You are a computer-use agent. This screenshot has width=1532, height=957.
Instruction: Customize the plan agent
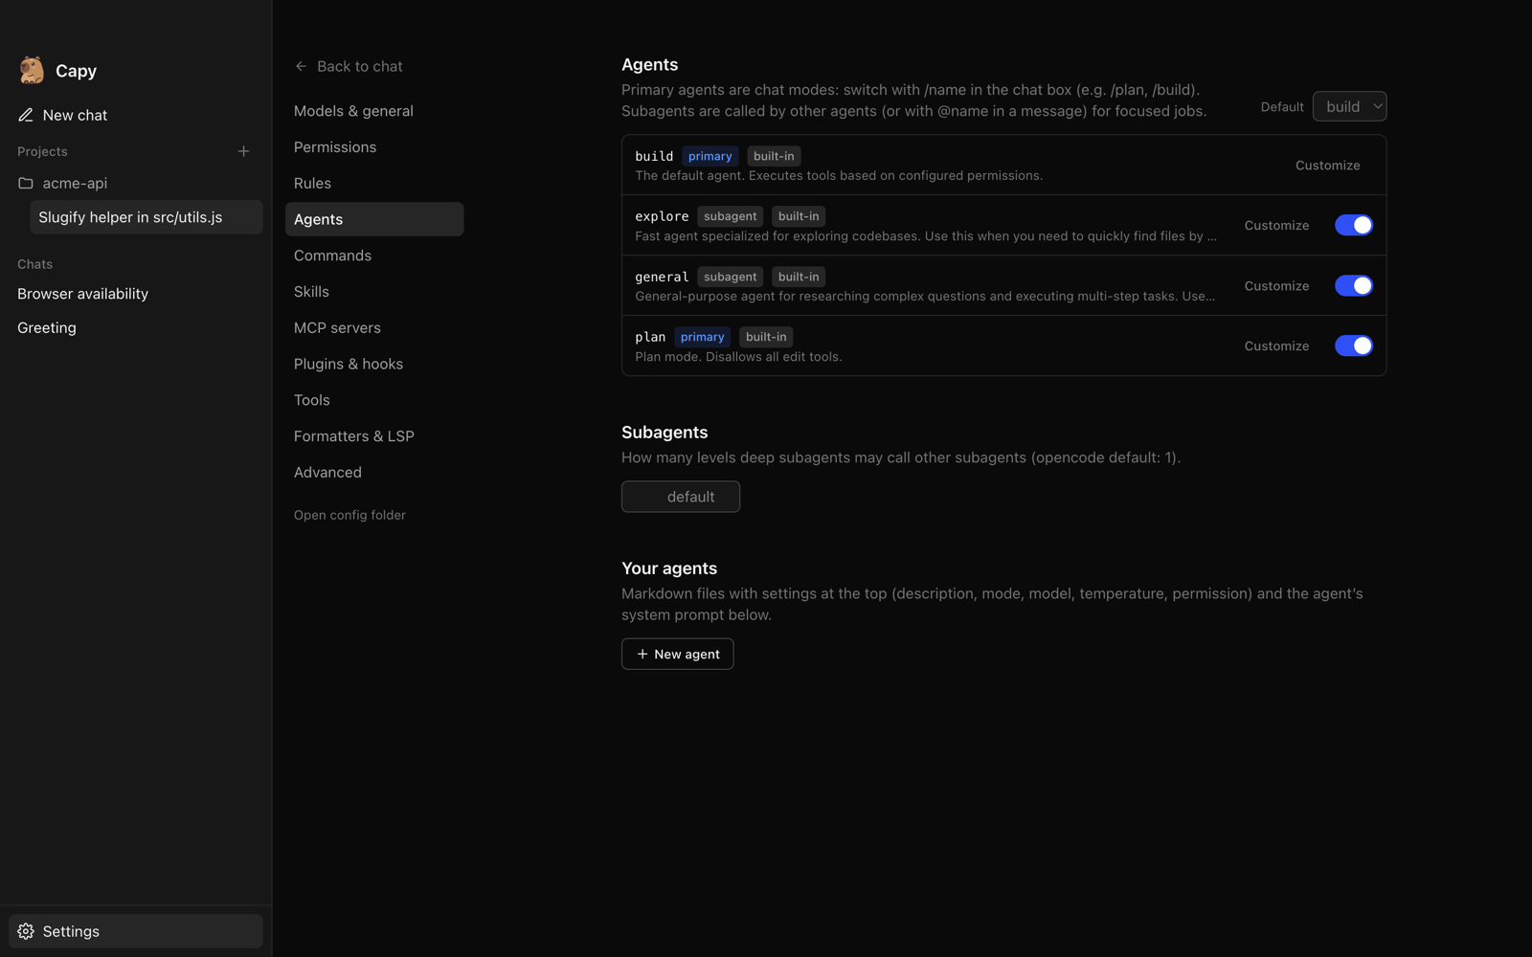point(1276,345)
